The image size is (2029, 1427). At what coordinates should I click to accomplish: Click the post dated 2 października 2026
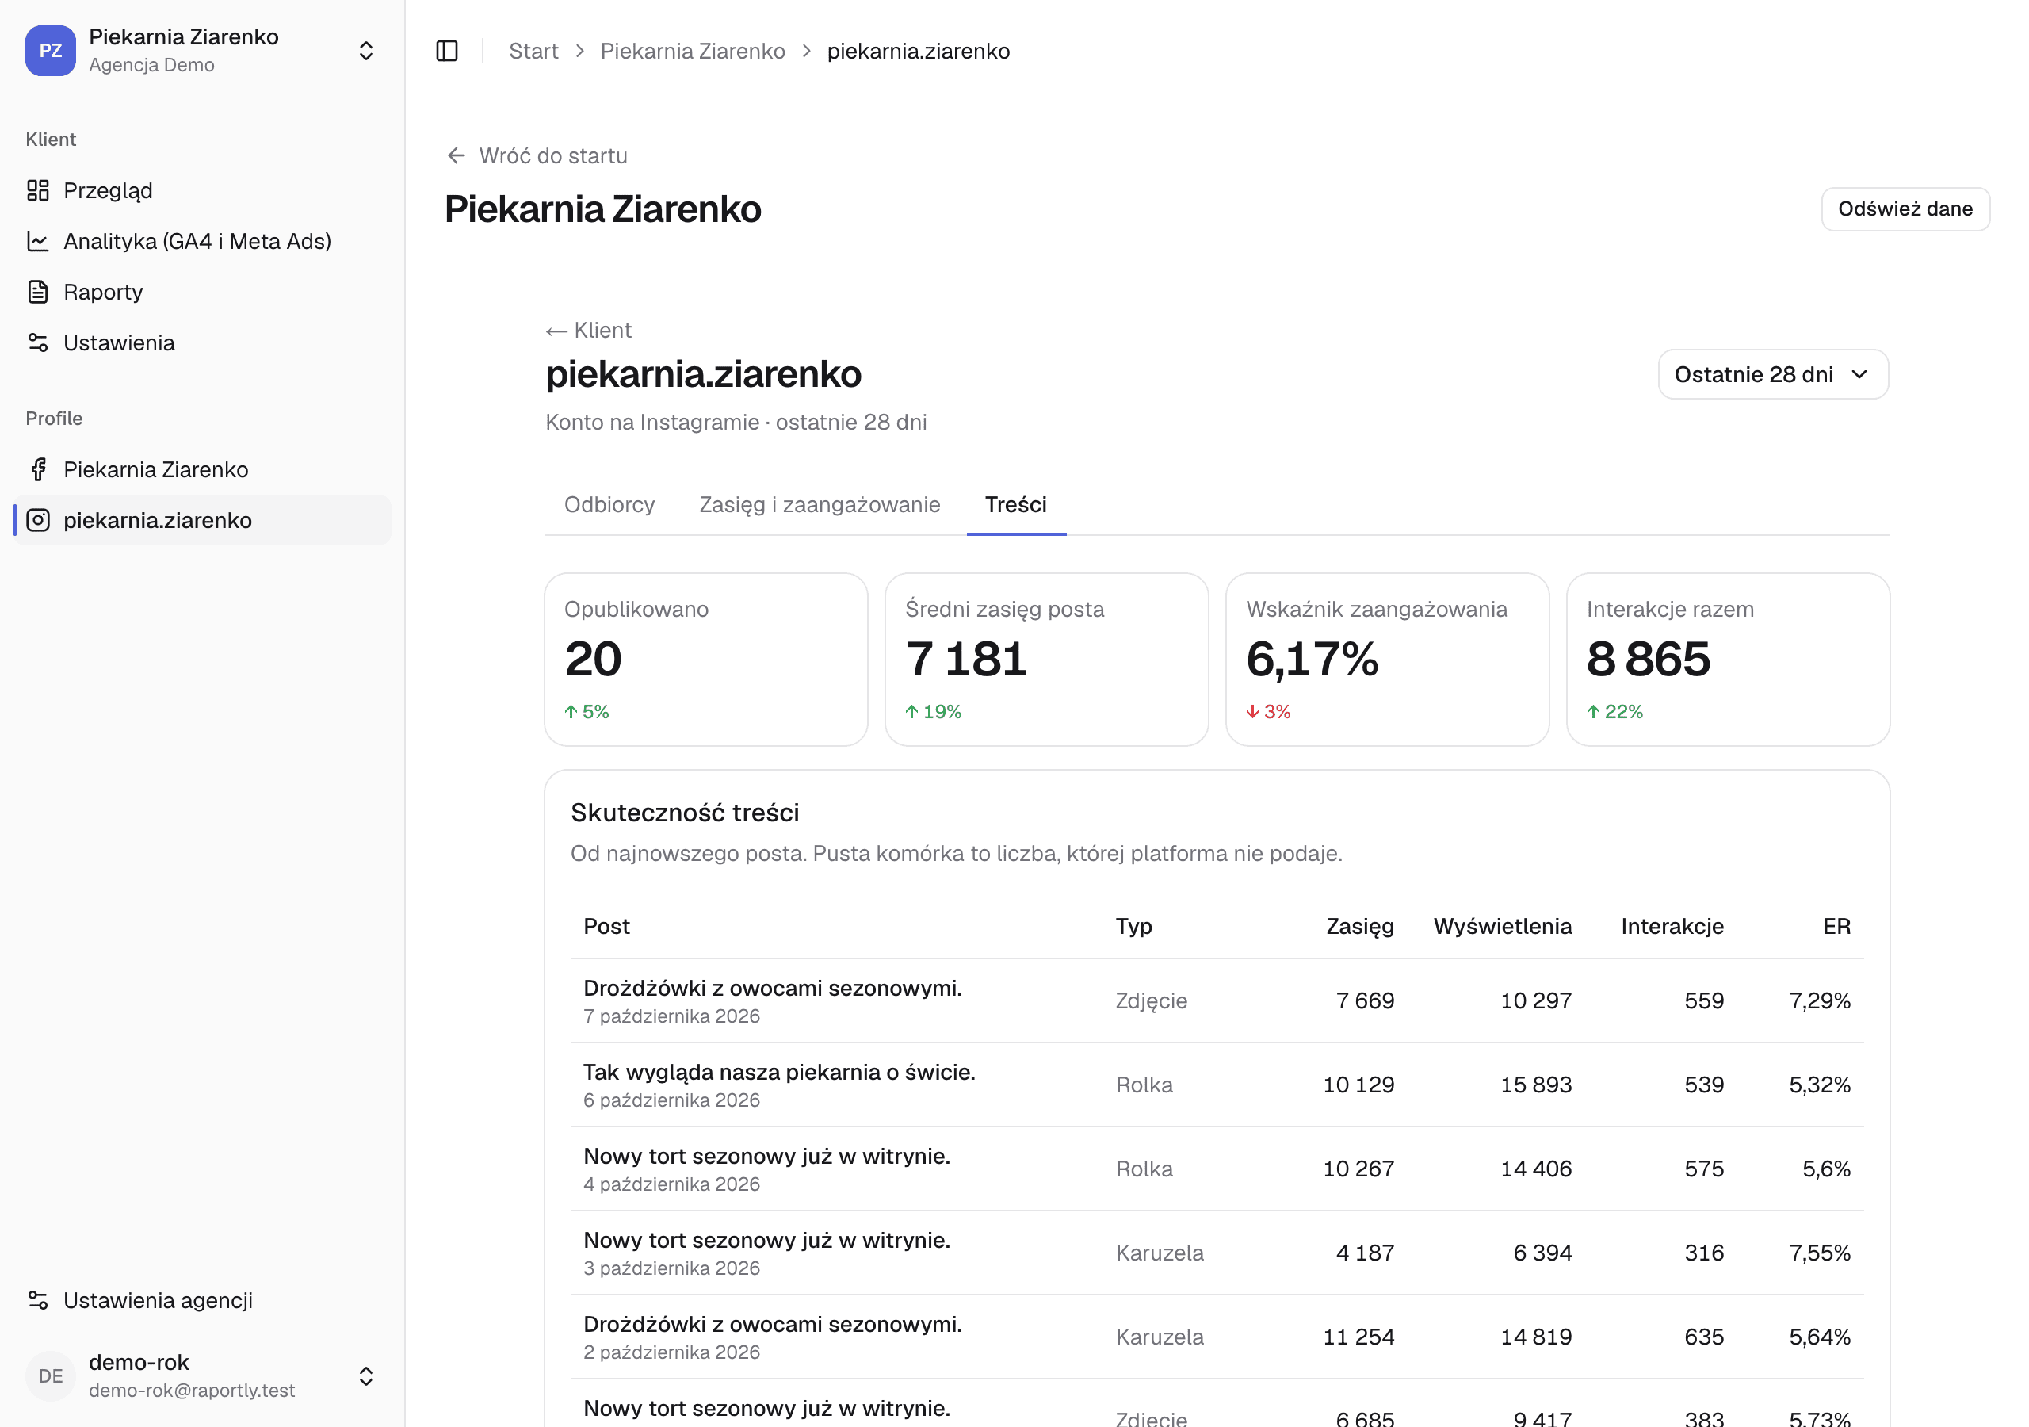tap(1217, 1337)
